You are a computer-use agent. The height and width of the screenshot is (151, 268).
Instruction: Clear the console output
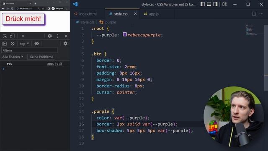(x=13, y=44)
